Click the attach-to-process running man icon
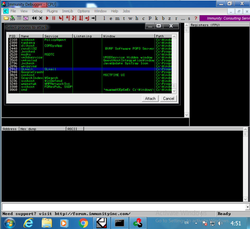Viewport: 250px width, 229px height. (13, 18)
